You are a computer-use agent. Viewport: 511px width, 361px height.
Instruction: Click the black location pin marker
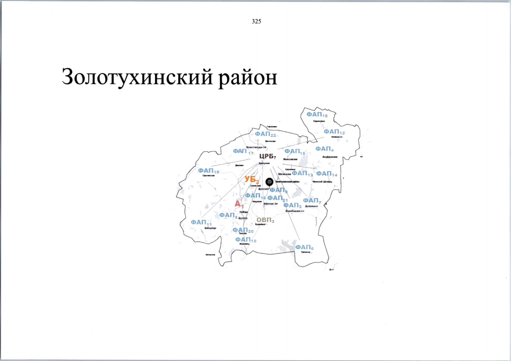(x=269, y=181)
